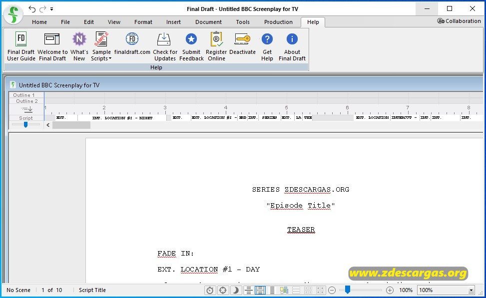The width and height of the screenshot is (486, 298).
Task: Click the page 1 of 10 indicator
Action: pyautogui.click(x=52, y=290)
